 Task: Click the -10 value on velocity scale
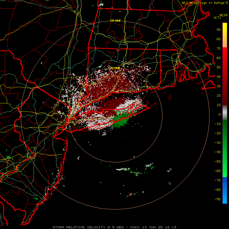218,124
